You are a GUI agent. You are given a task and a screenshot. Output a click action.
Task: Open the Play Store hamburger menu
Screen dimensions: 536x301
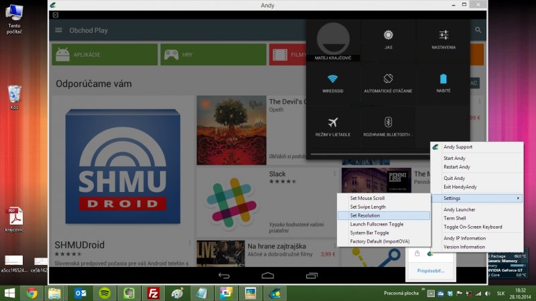[x=59, y=30]
